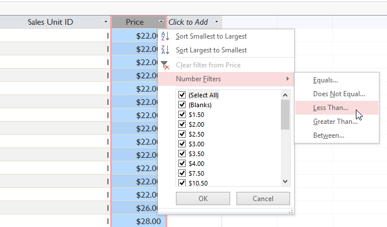Image resolution: width=387 pixels, height=227 pixels.
Task: Uncheck the $1.50 checkbox
Action: 182,115
